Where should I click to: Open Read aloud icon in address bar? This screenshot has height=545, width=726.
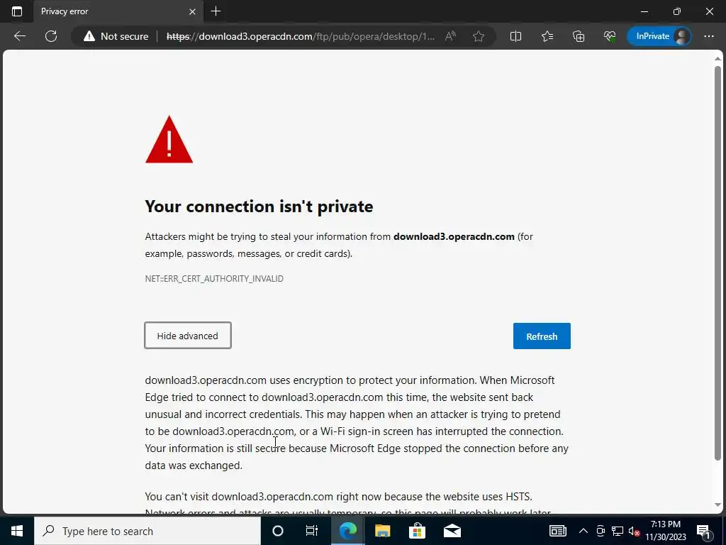point(450,36)
